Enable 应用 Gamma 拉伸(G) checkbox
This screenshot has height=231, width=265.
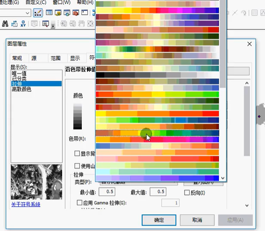[x=79, y=203]
